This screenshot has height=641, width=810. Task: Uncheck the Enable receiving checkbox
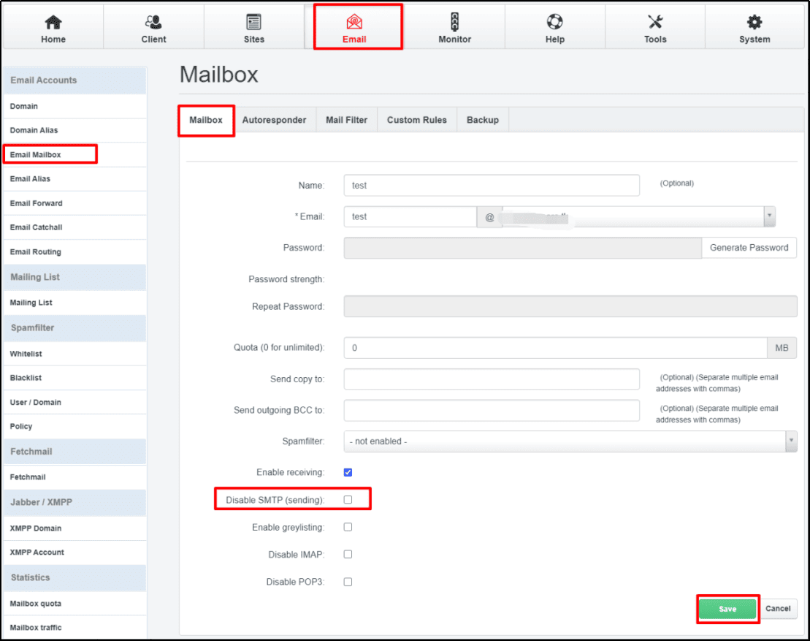(x=348, y=472)
